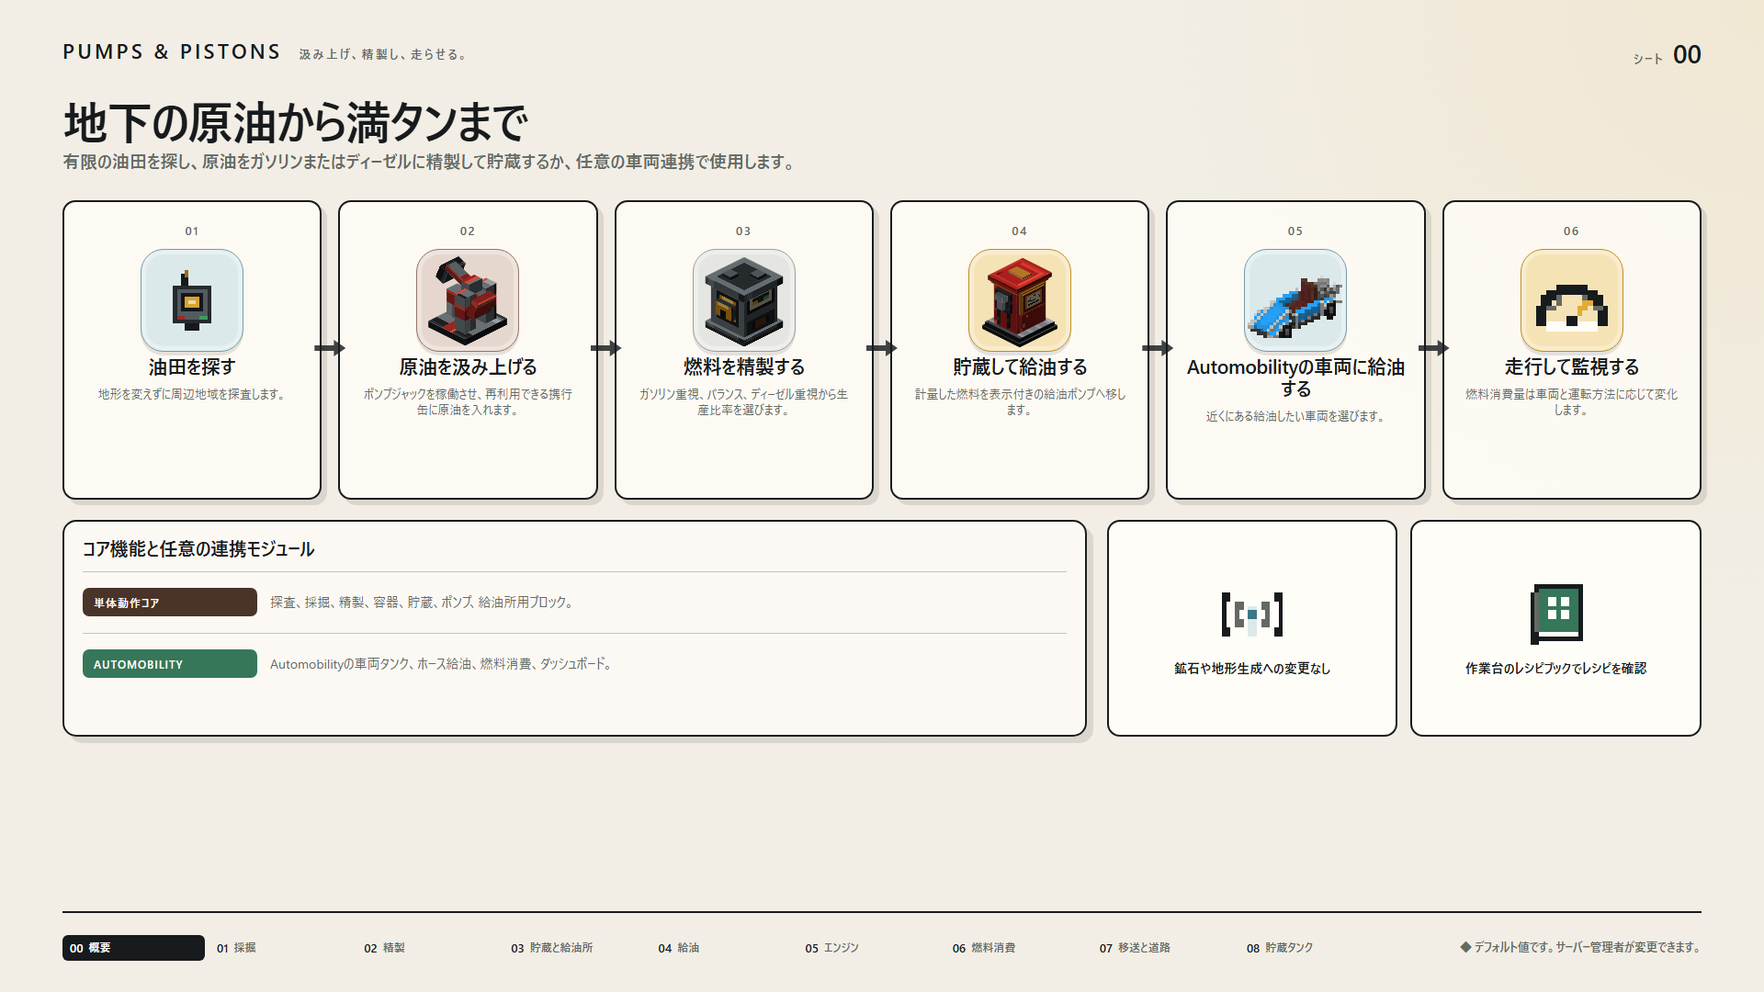The width and height of the screenshot is (1764, 992).
Task: Click the PUMPS & PISTONS title
Action: [x=171, y=52]
